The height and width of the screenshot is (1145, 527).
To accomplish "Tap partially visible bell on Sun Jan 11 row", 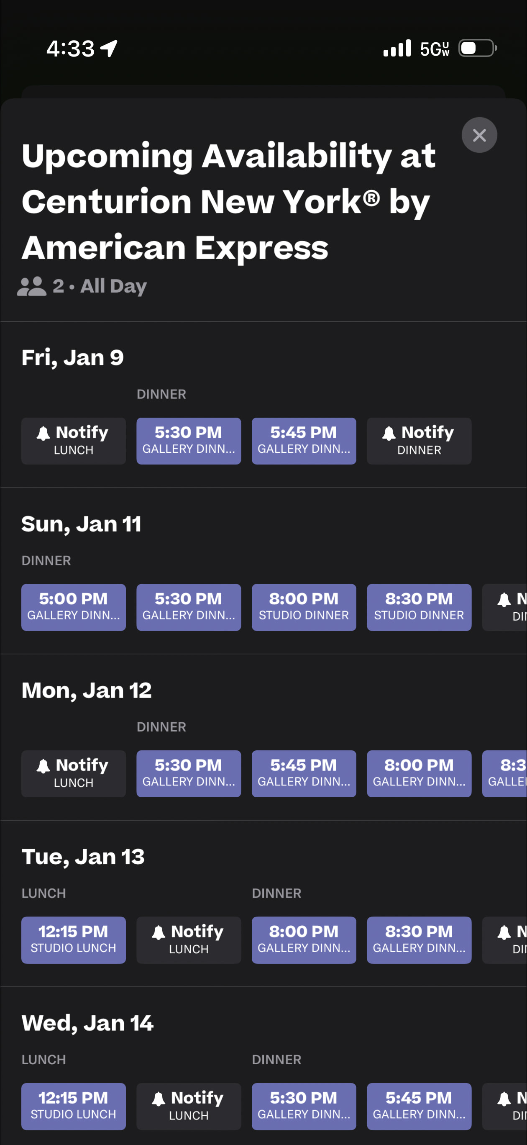I will point(504,600).
